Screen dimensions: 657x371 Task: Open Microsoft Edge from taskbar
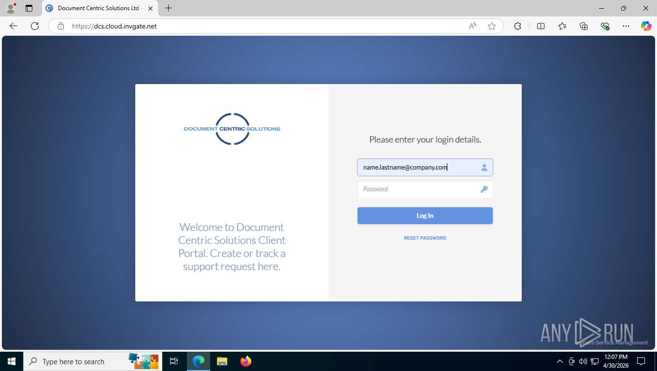[199, 361]
